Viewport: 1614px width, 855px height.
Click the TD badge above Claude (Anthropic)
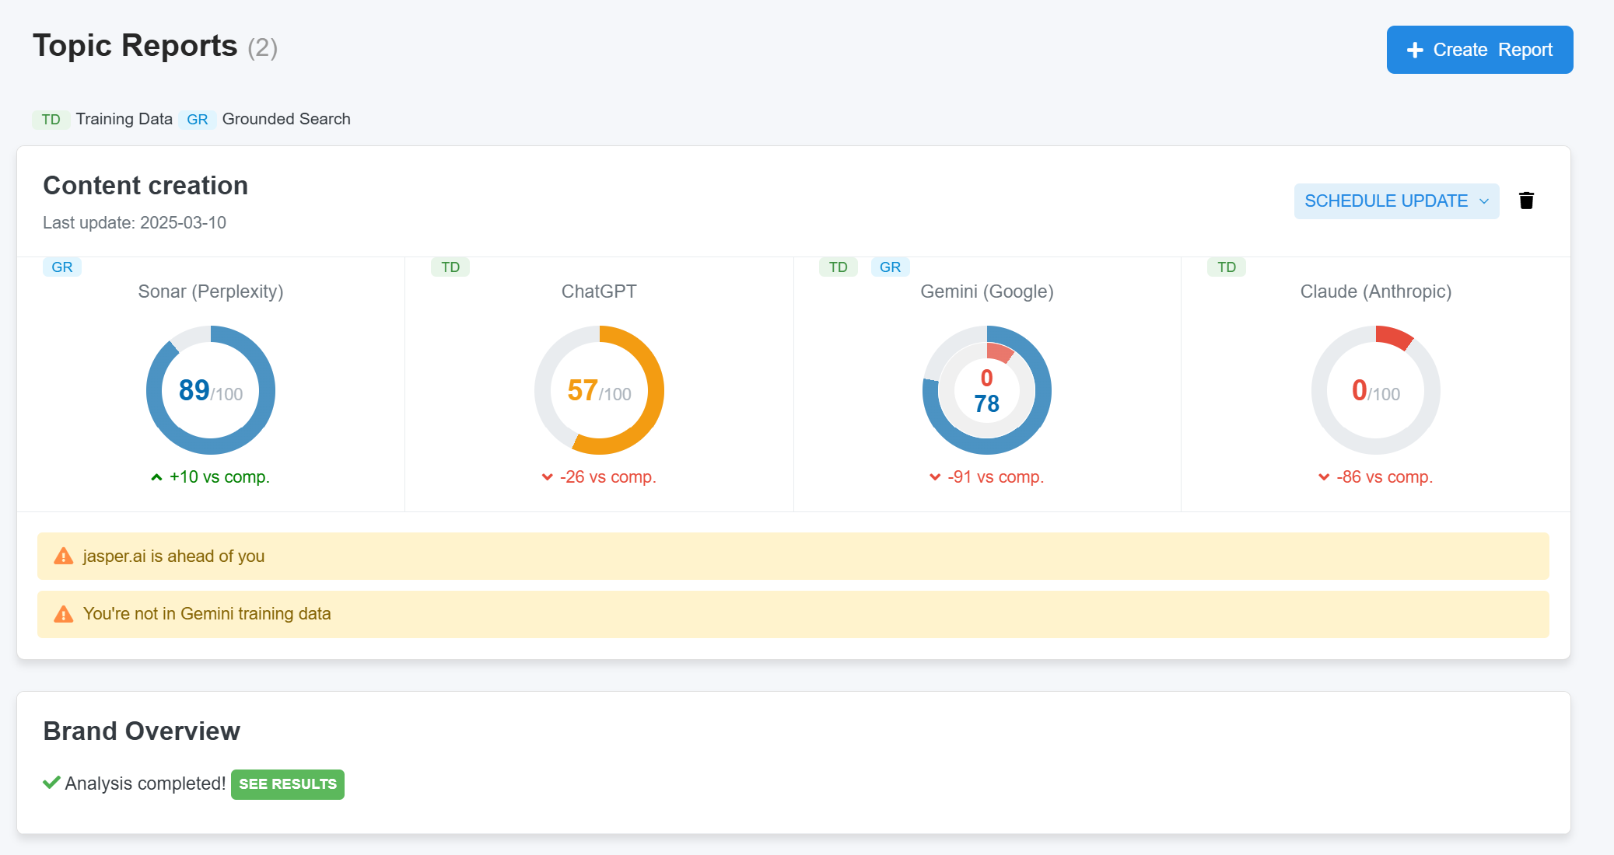coord(1227,267)
